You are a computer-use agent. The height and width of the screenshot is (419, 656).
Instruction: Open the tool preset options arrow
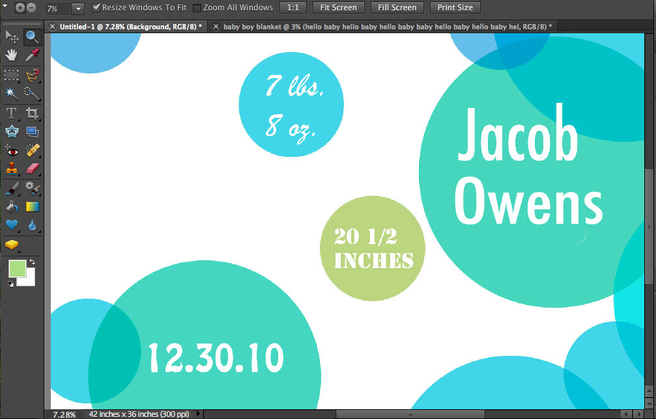click(5, 6)
